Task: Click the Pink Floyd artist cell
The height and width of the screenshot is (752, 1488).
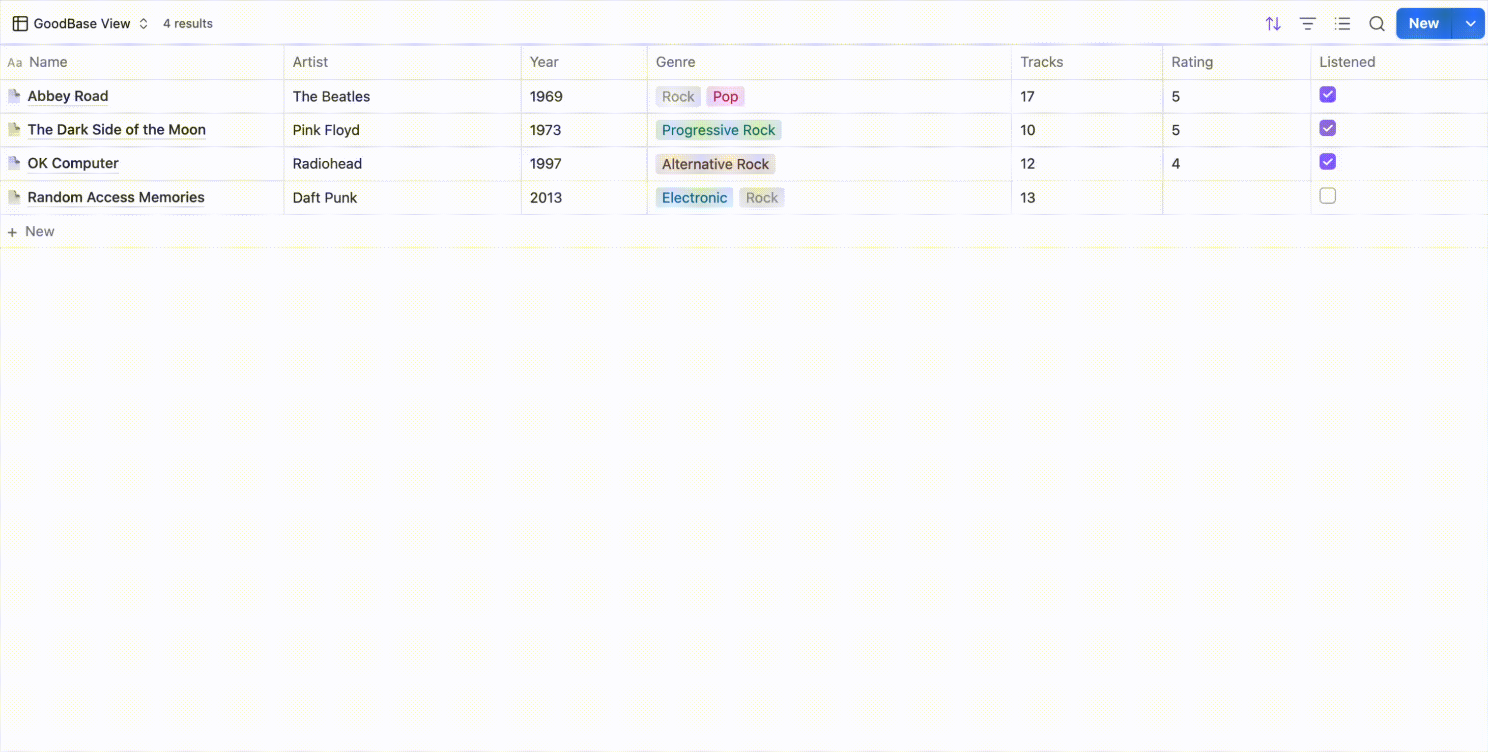Action: click(x=403, y=130)
